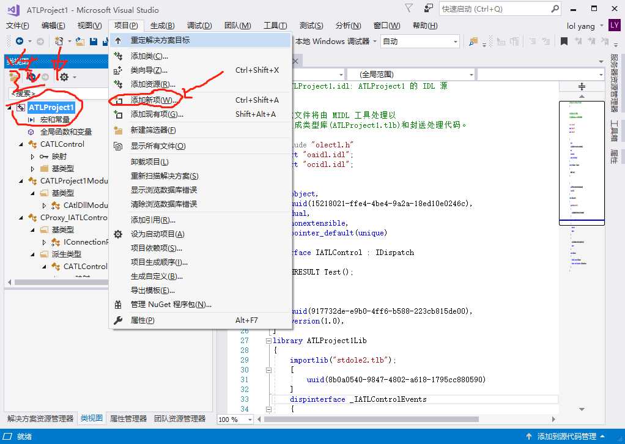Viewport: 625px width, 444px height.
Task: Click the class view horizontal scrollbar
Action: [x=61, y=282]
